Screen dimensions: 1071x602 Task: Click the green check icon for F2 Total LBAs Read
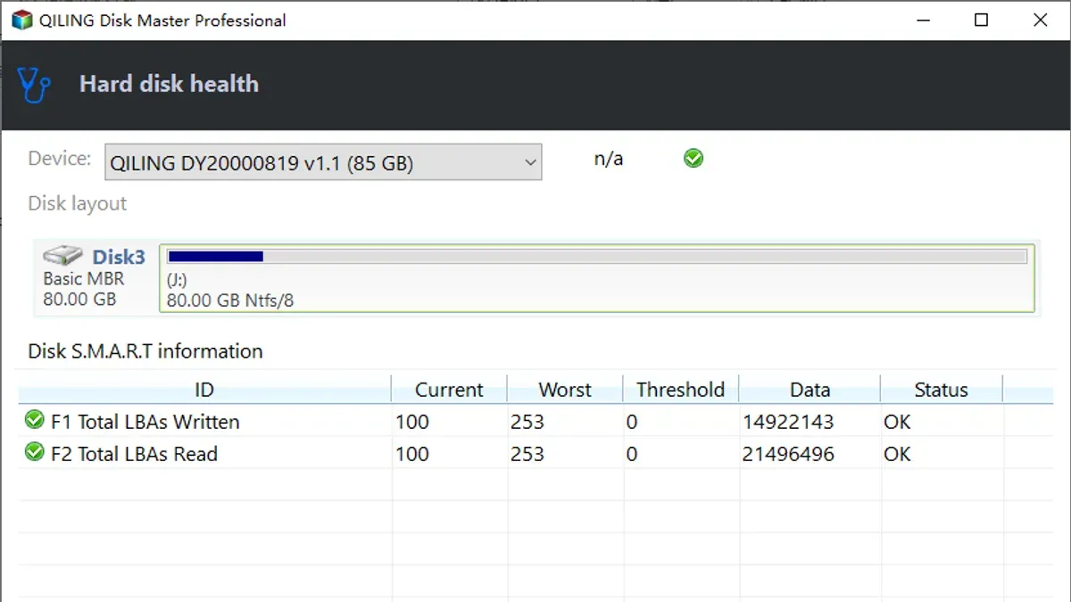click(x=35, y=452)
